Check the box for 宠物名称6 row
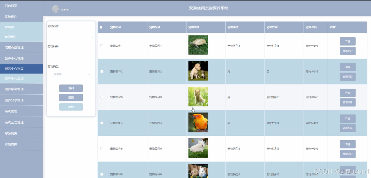This screenshot has width=371, height=178. coord(102,174)
